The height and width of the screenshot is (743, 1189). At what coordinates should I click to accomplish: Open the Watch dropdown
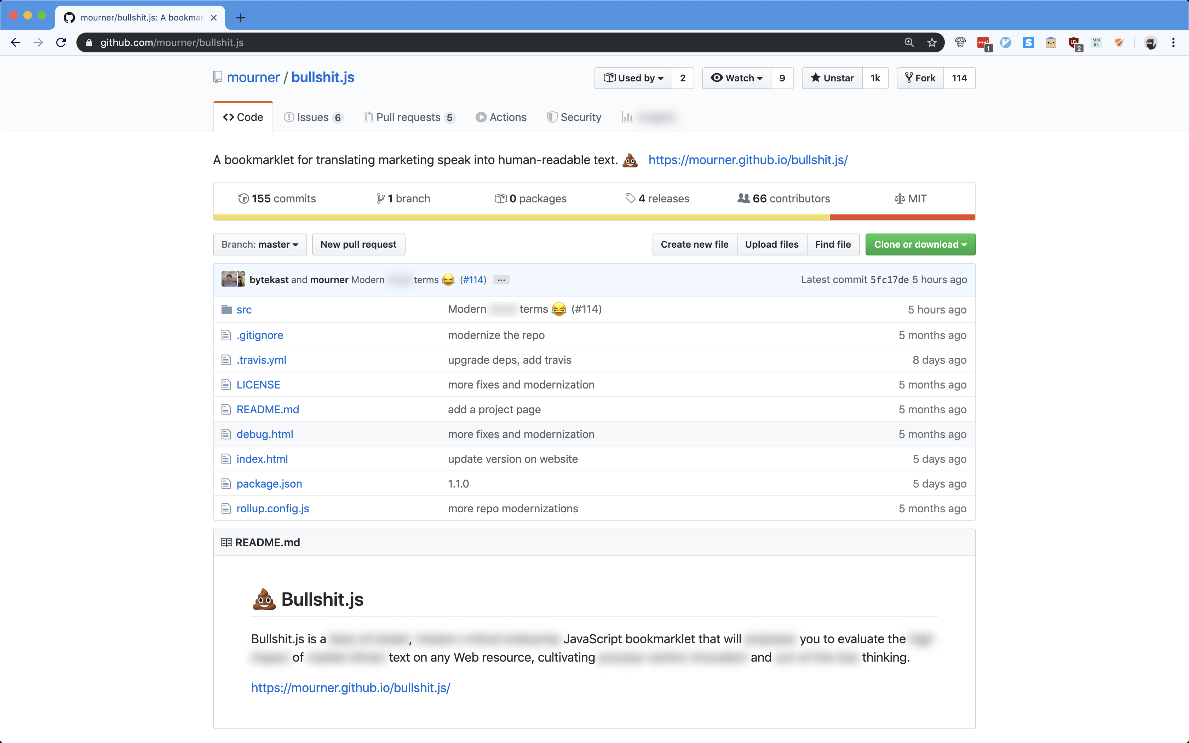[736, 77]
